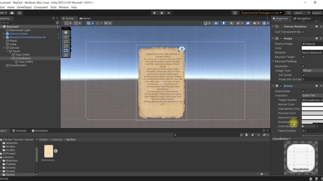Screen dimensions: 323x181
Task: Switch to the Console tab
Action: 19,131
